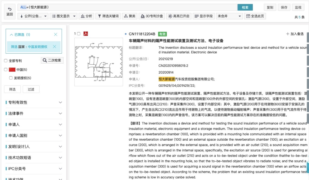This screenshot has width=309, height=180.
Task: Click the search query input field
Action: click(127, 7)
